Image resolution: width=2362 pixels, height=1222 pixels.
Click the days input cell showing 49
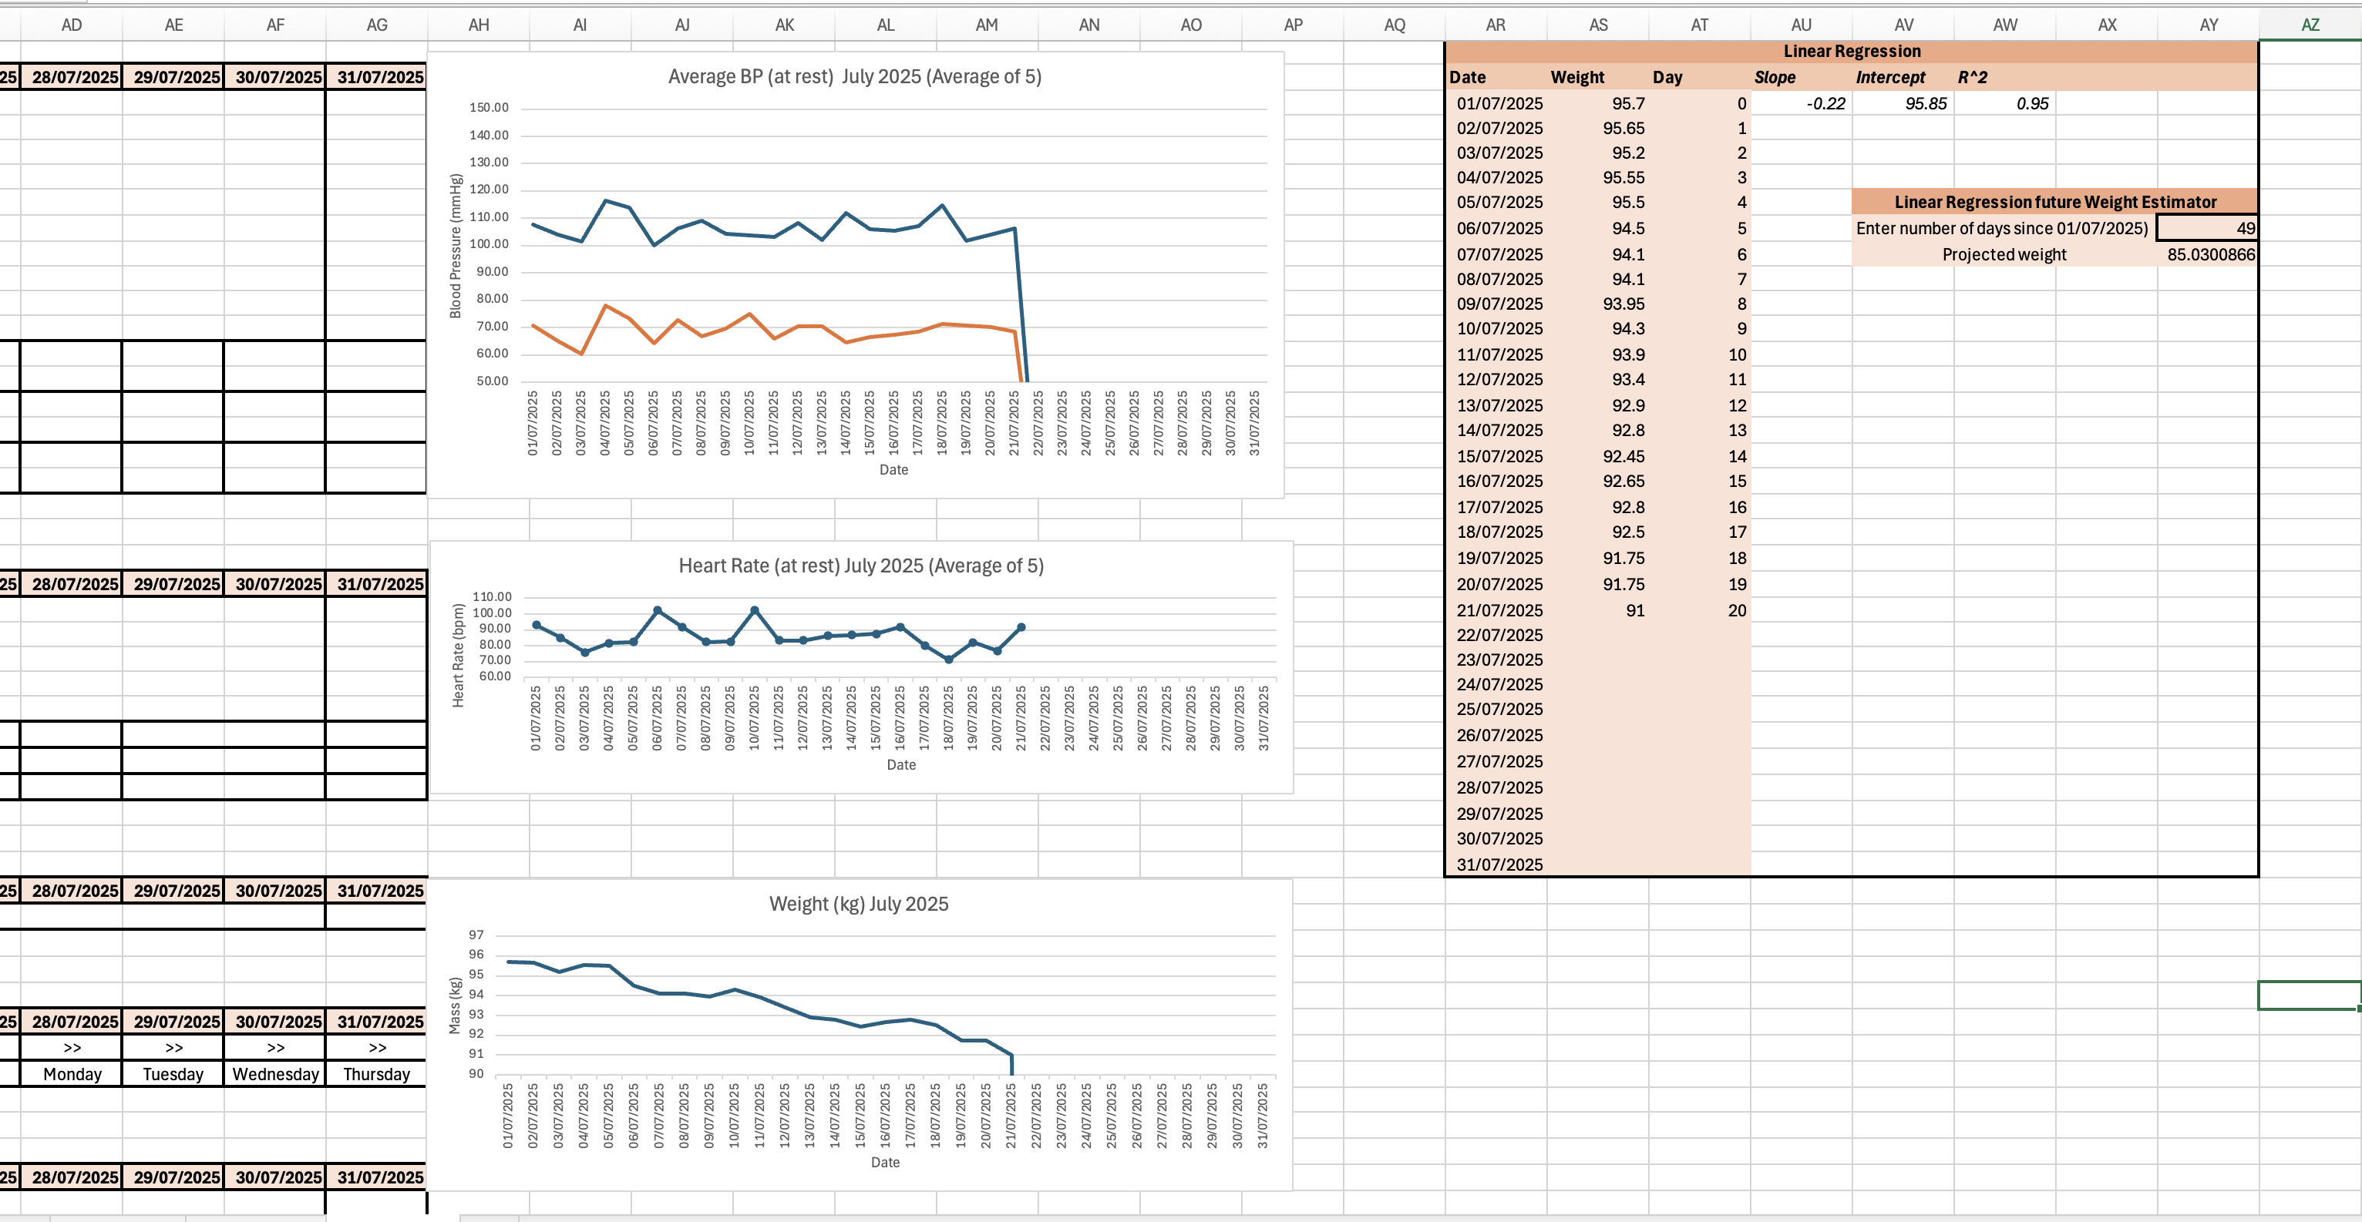(2207, 228)
